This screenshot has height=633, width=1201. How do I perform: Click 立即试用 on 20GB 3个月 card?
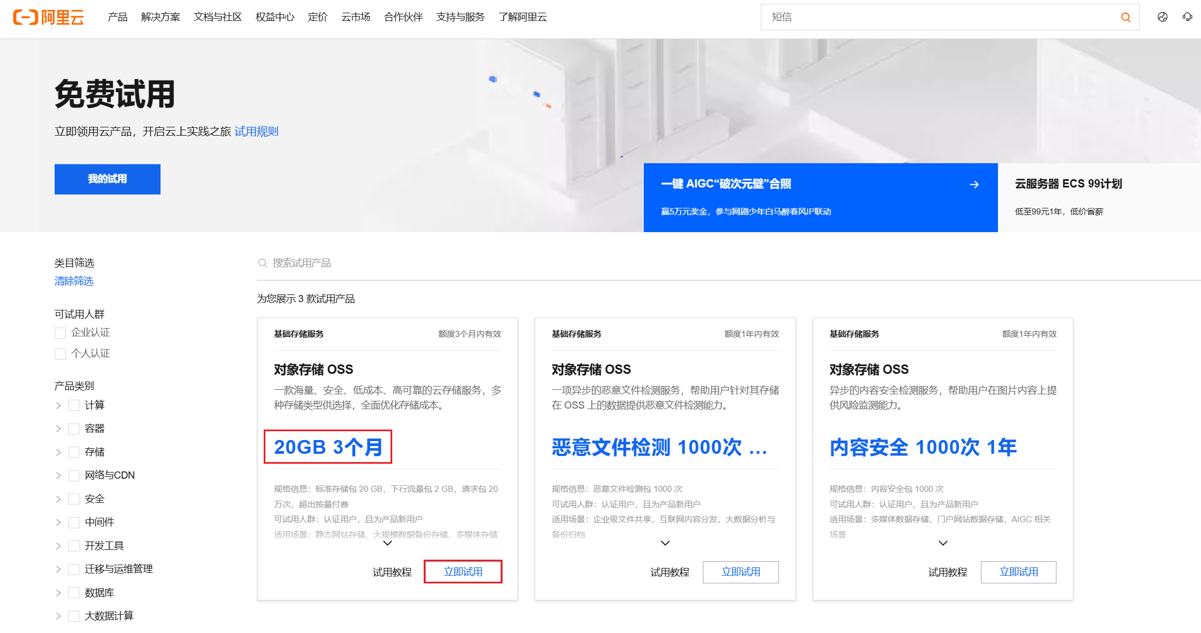click(463, 572)
